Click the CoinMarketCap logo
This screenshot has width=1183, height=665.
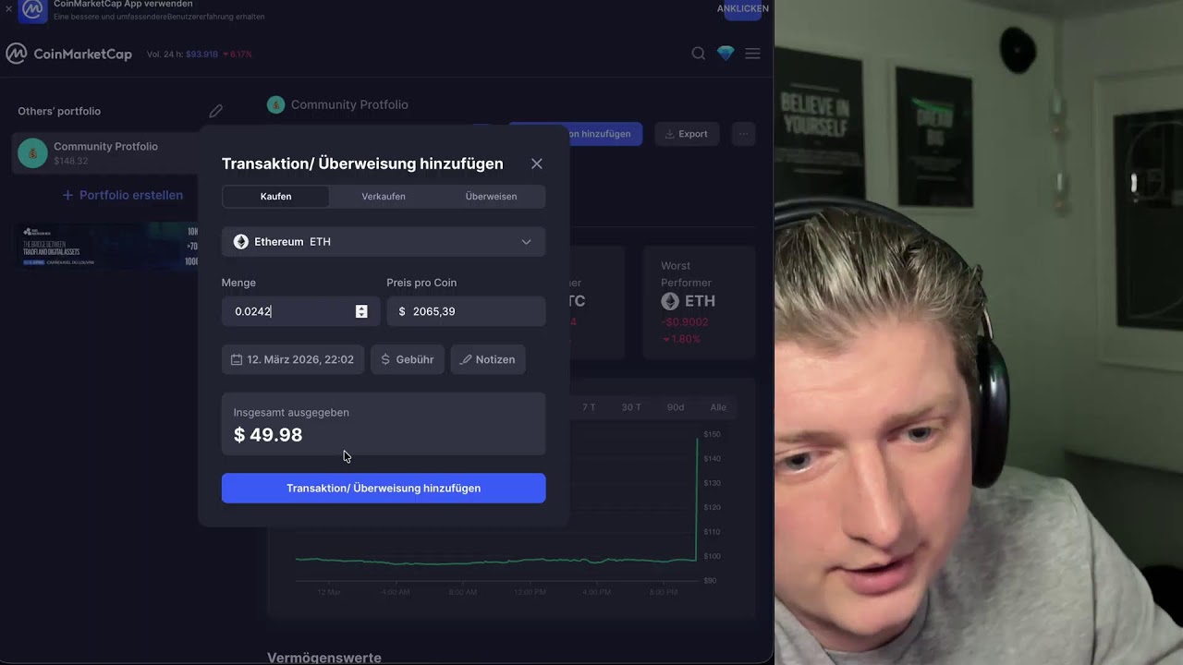69,54
